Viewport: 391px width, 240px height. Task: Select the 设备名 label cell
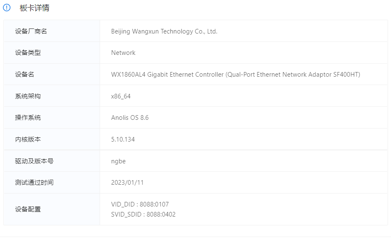(25, 75)
